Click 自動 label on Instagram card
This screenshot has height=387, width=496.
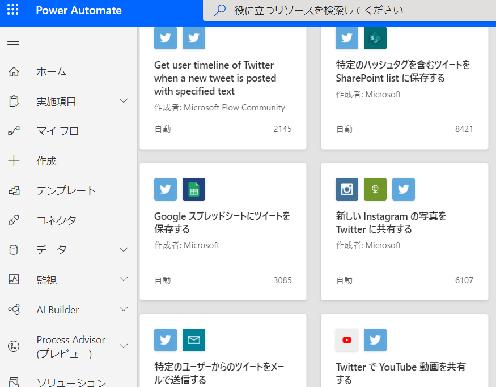[x=344, y=280]
